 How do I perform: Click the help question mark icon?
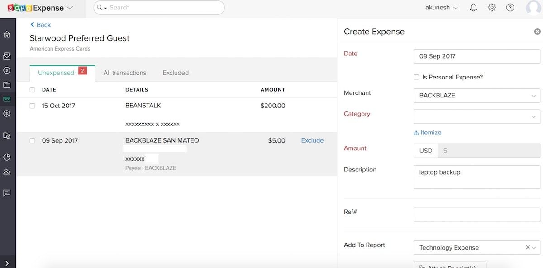[510, 8]
